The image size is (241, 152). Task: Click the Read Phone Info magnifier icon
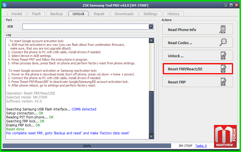coord(223,29)
